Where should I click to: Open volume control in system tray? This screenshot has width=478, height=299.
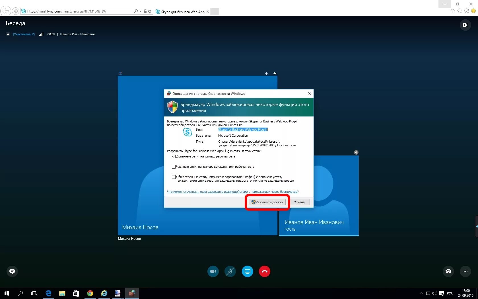click(x=434, y=293)
